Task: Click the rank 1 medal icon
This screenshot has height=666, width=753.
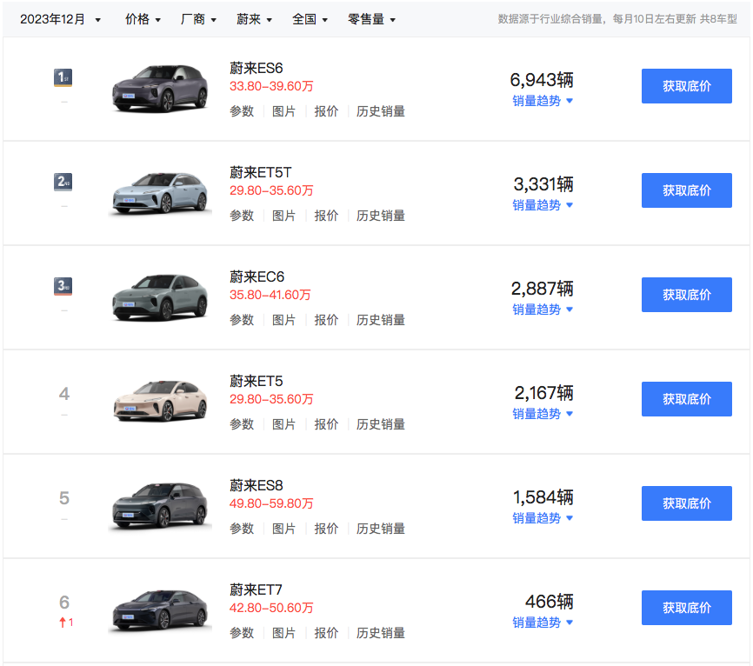Action: tap(63, 77)
